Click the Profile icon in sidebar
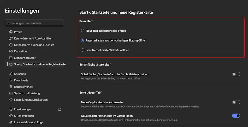Viewport: 248px width, 127px height. tap(11, 32)
